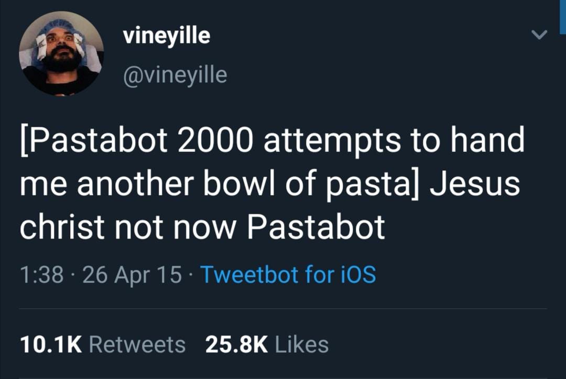Select the tweet body text
566x379 pixels.
(x=273, y=182)
